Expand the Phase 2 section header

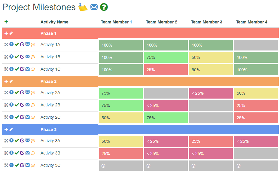pos(48,81)
